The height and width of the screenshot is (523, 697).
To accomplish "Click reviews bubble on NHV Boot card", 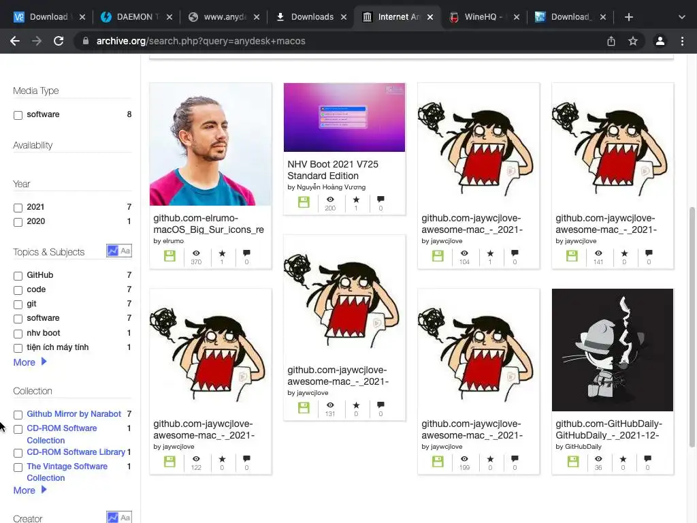I will [x=380, y=200].
